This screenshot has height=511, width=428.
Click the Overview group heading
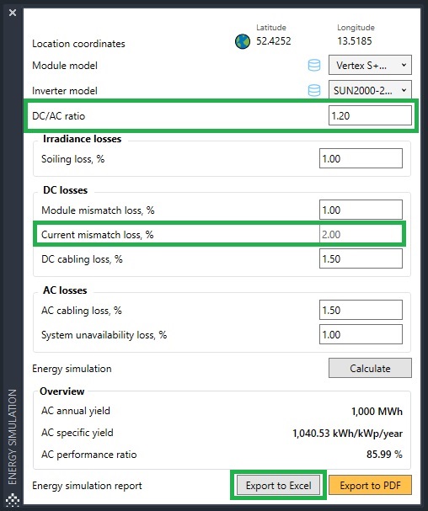point(62,391)
